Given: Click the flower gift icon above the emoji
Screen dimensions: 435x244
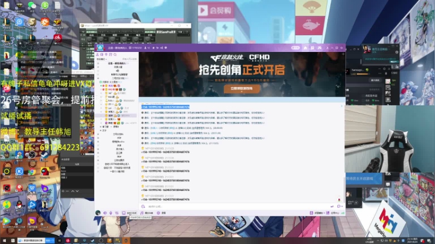Looking at the screenshot, I should click(x=339, y=200).
